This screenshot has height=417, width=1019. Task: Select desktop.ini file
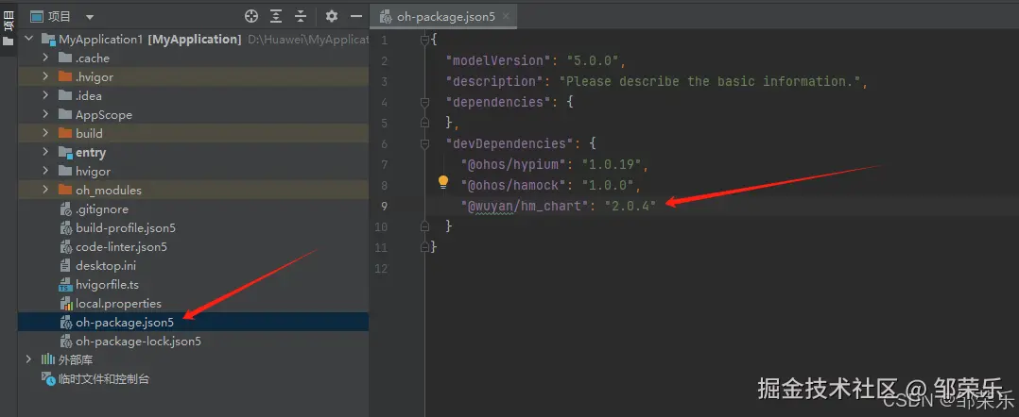(x=105, y=265)
